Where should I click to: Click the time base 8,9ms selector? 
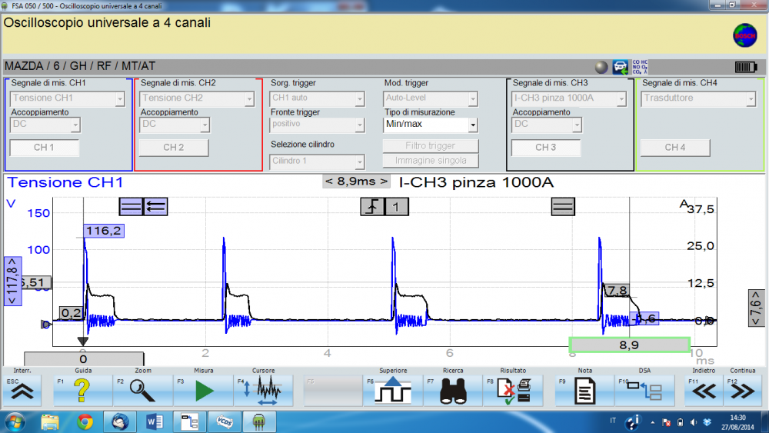357,182
